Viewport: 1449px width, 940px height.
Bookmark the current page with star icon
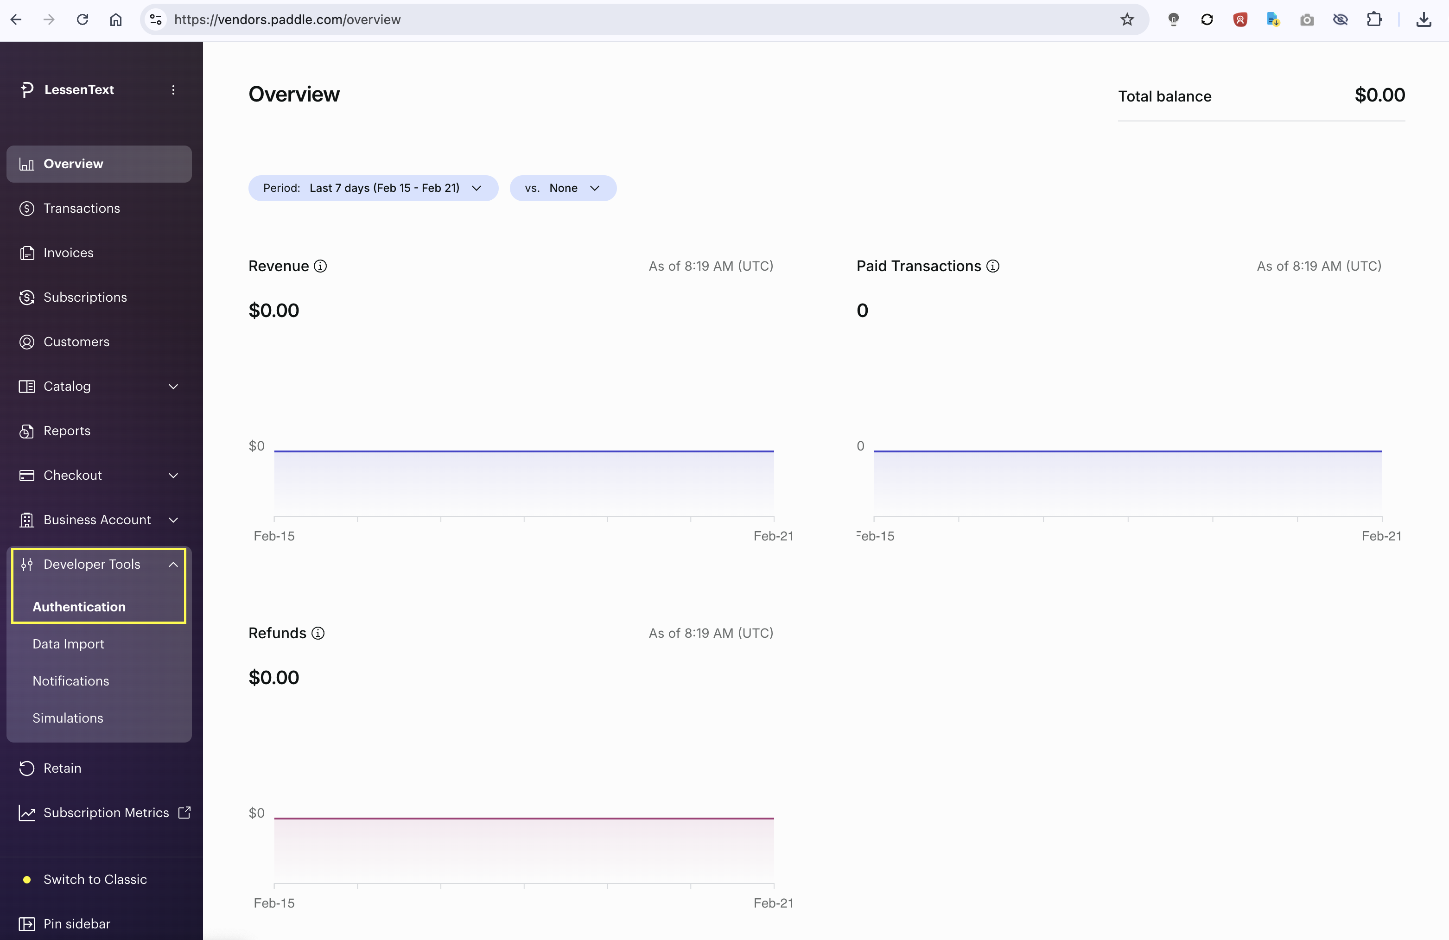[1127, 19]
